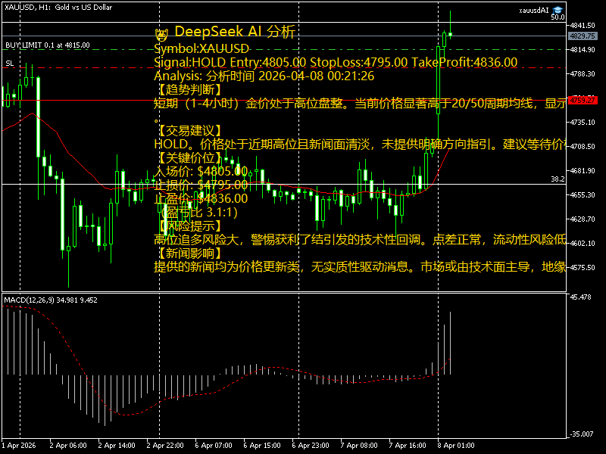The height and width of the screenshot is (454, 606).
Task: Click the SL stop loss line label
Action: point(9,64)
